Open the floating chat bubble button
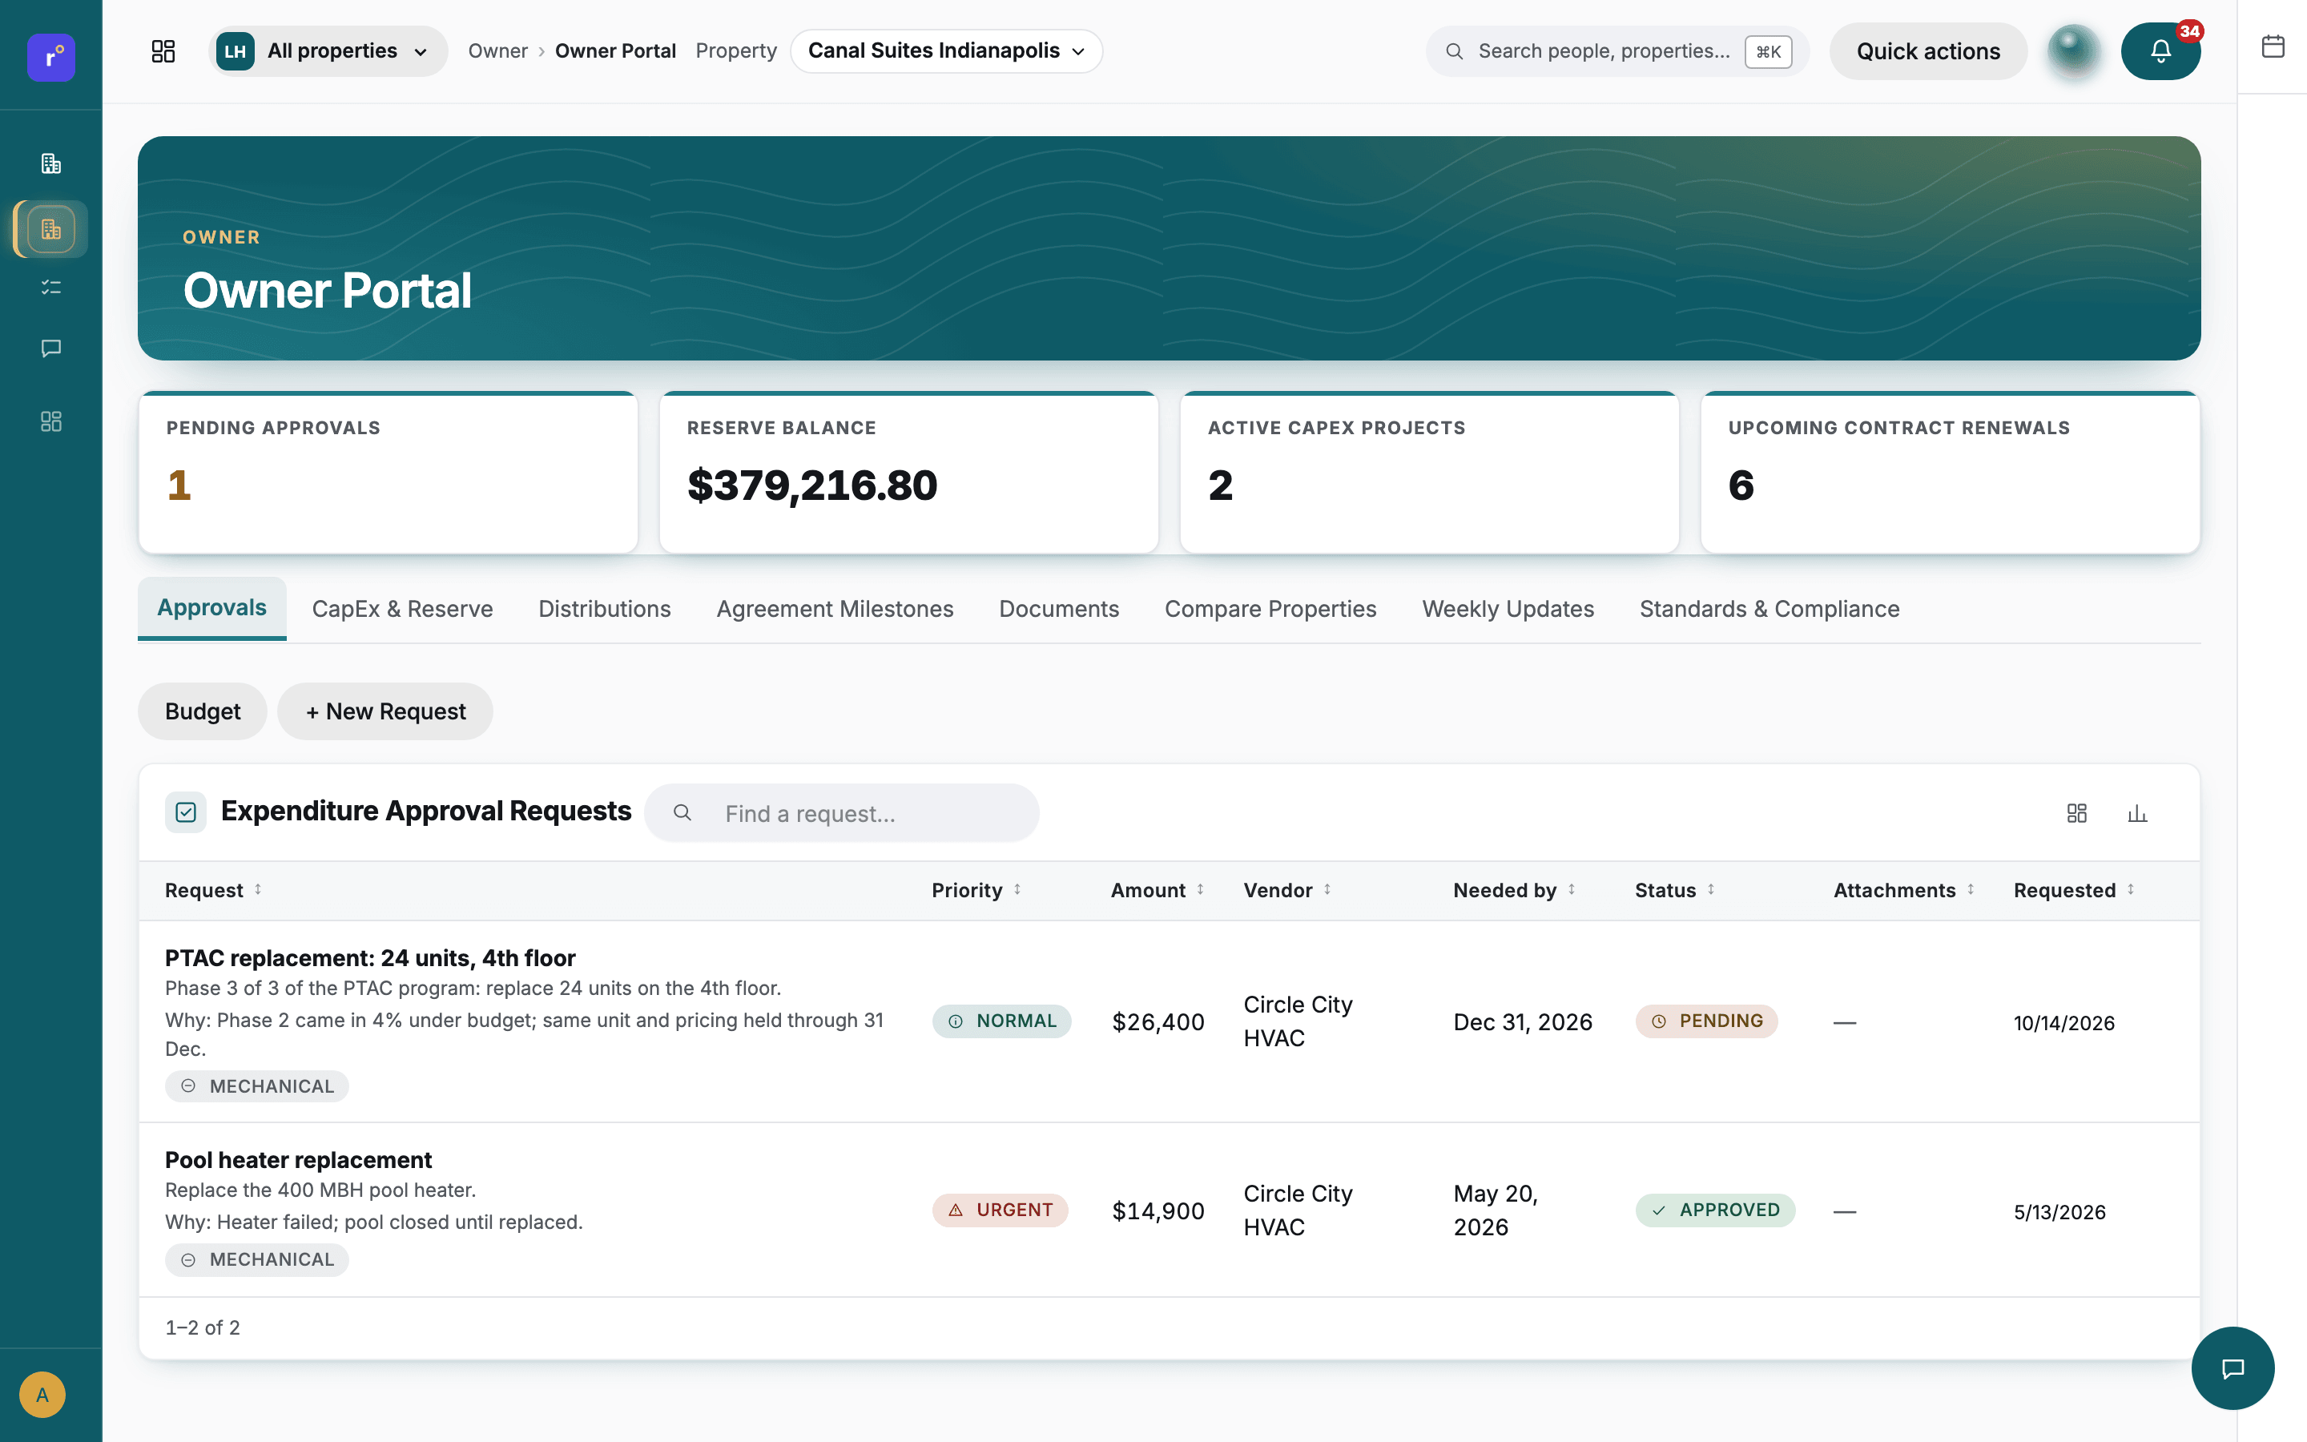This screenshot has height=1442, width=2307. (2233, 1368)
